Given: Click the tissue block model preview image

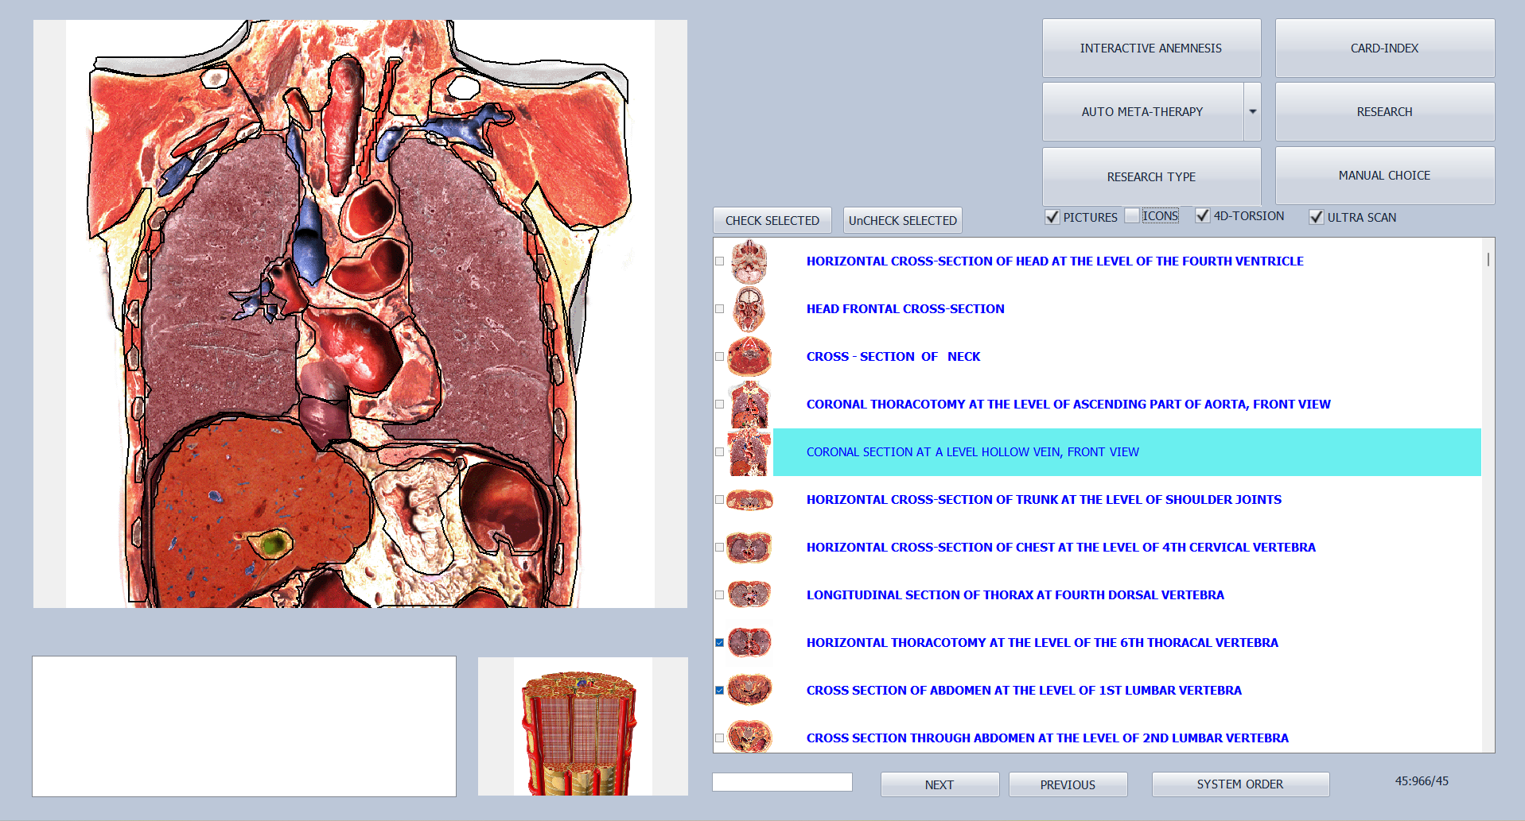Looking at the screenshot, I should click(x=582, y=726).
